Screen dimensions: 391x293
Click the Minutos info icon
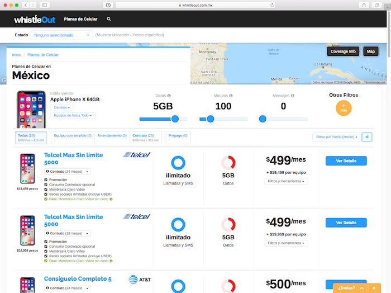point(231,96)
